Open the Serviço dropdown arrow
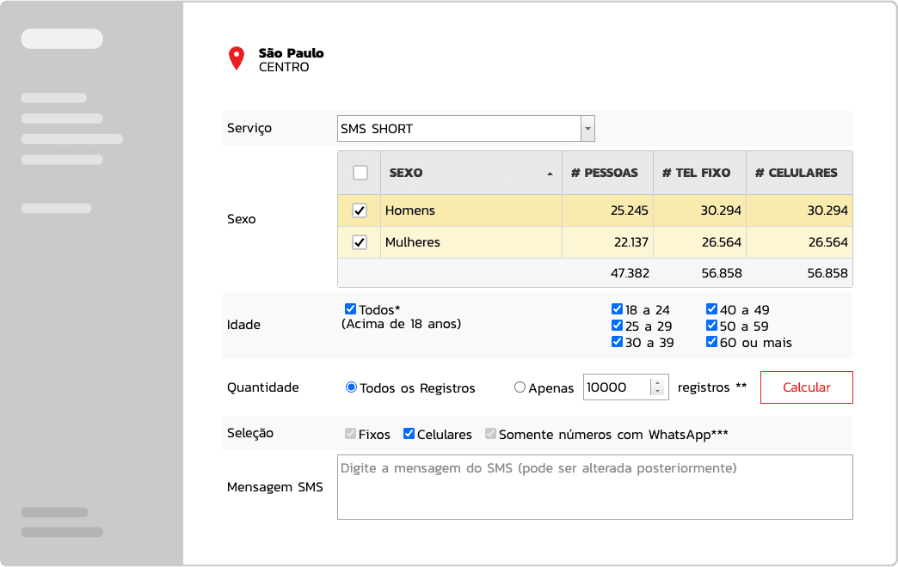 coord(587,129)
